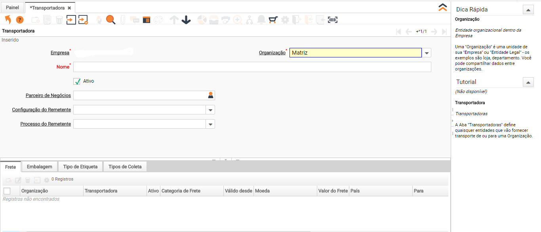Click the Save and New icon

83,20
